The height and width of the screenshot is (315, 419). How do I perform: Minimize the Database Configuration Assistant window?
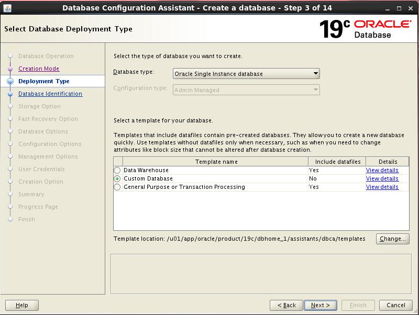pos(388,7)
